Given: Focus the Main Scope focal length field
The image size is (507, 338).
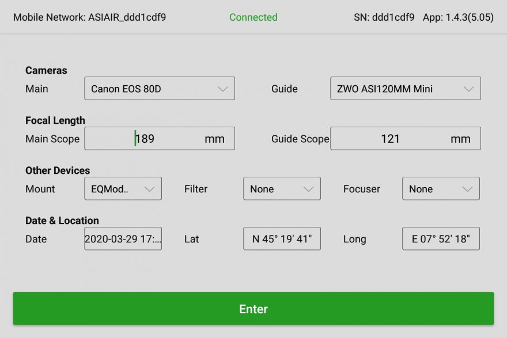Looking at the screenshot, I should tap(160, 139).
